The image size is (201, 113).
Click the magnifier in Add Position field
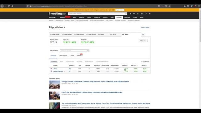(88, 51)
